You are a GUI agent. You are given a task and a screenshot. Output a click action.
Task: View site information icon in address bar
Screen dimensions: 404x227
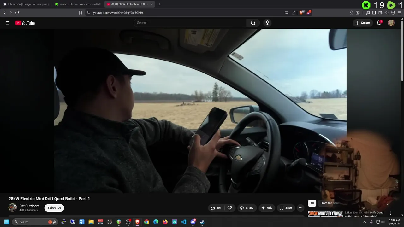pos(88,13)
